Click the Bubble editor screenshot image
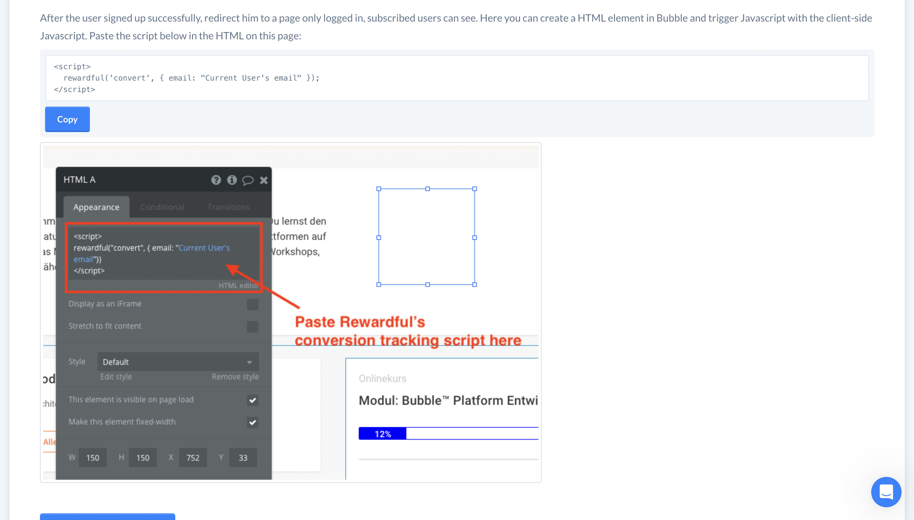This screenshot has height=520, width=914. tap(290, 313)
